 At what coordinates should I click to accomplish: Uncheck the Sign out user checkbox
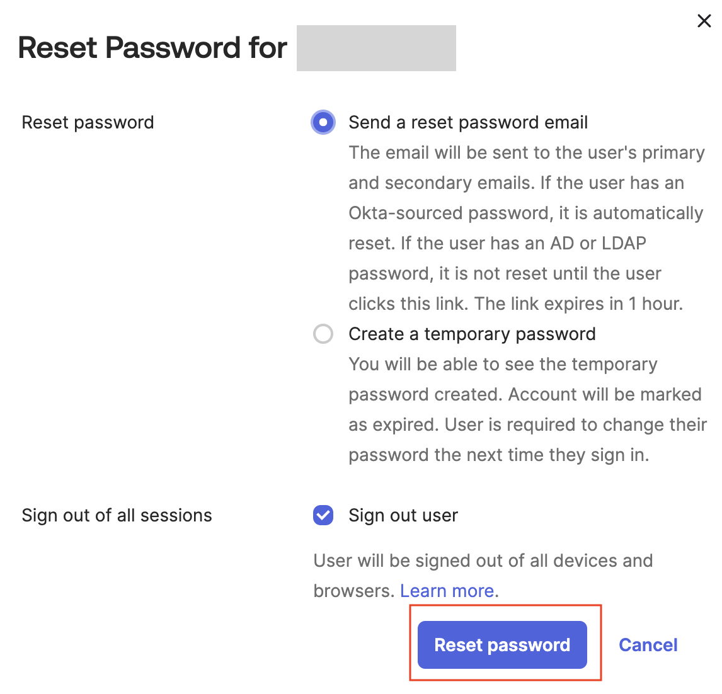[x=323, y=515]
